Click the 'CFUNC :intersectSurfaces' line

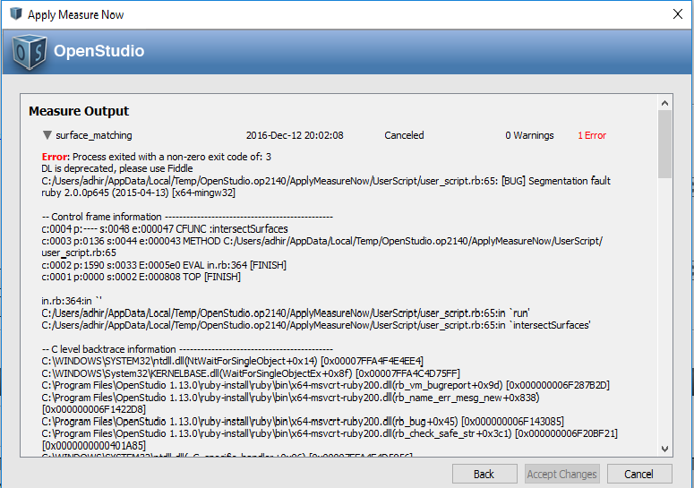[x=165, y=228]
